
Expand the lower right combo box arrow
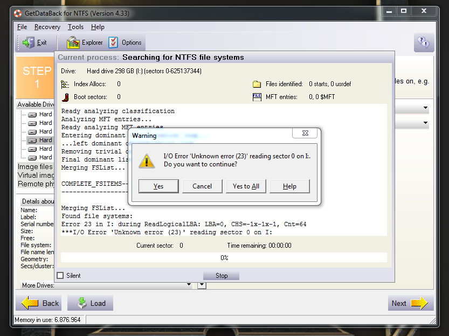[425, 123]
